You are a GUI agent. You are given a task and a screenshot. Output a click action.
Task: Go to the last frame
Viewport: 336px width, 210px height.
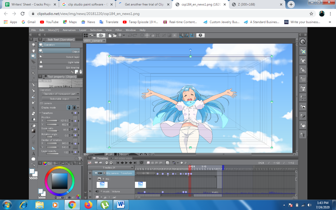pyautogui.click(x=135, y=163)
